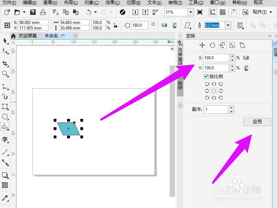
Task: Select the Parallel dimension tool
Action: coord(5,152)
